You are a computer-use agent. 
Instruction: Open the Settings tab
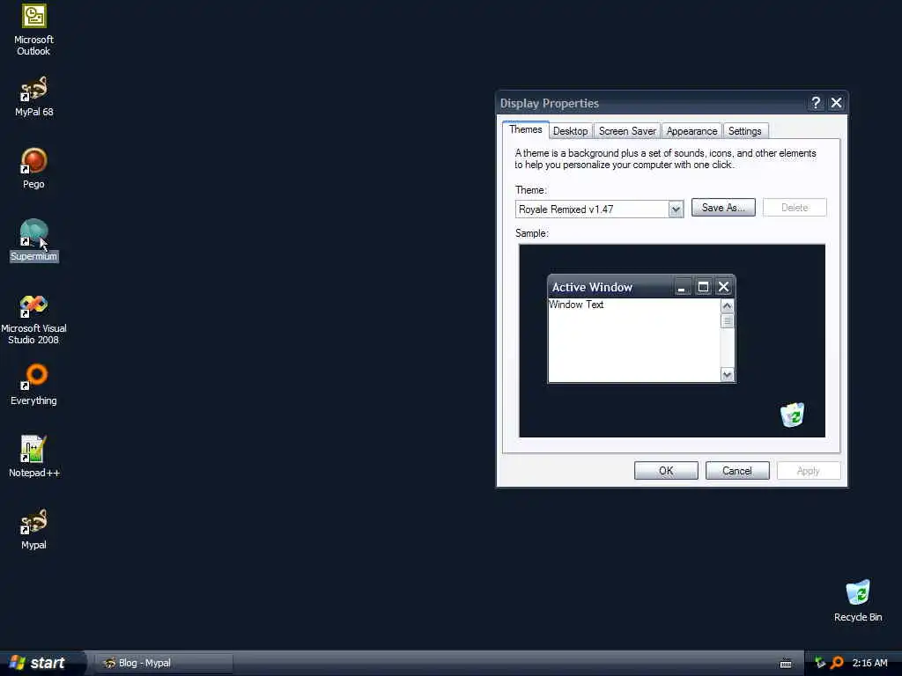click(745, 131)
